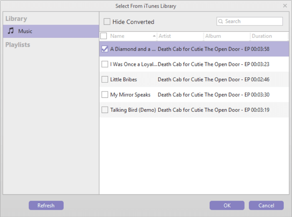292x217 pixels.
Task: Click the Hide Converted label text
Action: (x=133, y=22)
